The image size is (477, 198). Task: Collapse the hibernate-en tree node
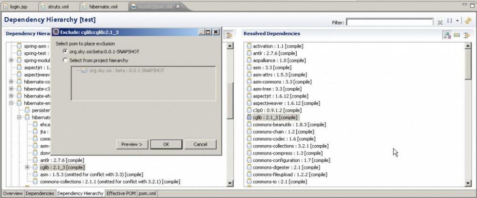(11, 103)
